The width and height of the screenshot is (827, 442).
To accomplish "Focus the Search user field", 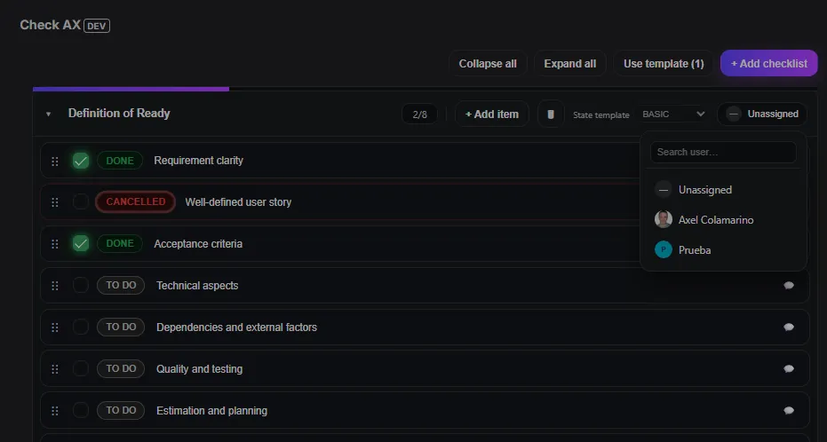I will point(723,153).
